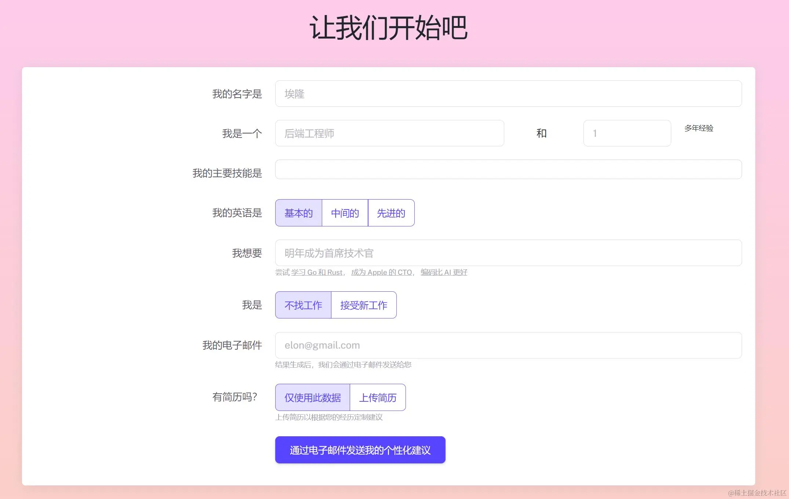The image size is (789, 499).
Task: Click the 让我们开始吧 heading
Action: click(x=389, y=28)
